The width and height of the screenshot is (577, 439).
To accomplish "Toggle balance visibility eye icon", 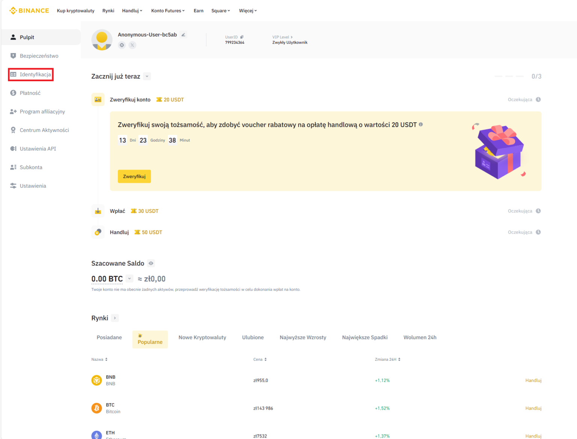I will coord(151,263).
